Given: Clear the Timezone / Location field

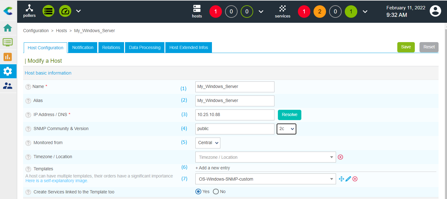Looking at the screenshot, I should [x=340, y=157].
